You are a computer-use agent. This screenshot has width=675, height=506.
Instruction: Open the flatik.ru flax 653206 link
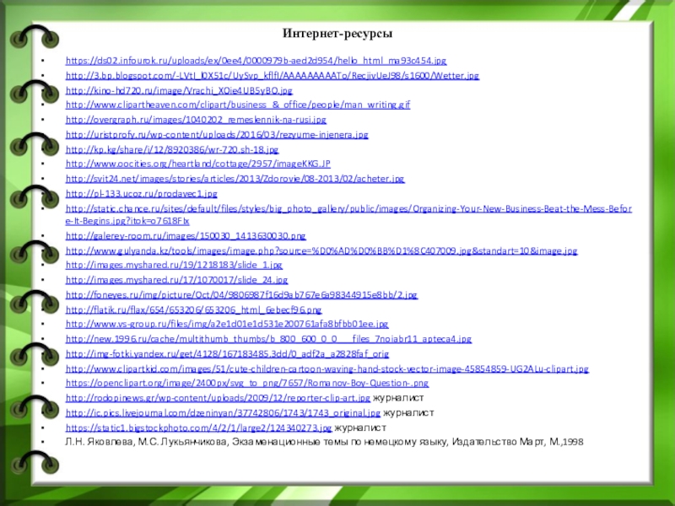(x=193, y=310)
